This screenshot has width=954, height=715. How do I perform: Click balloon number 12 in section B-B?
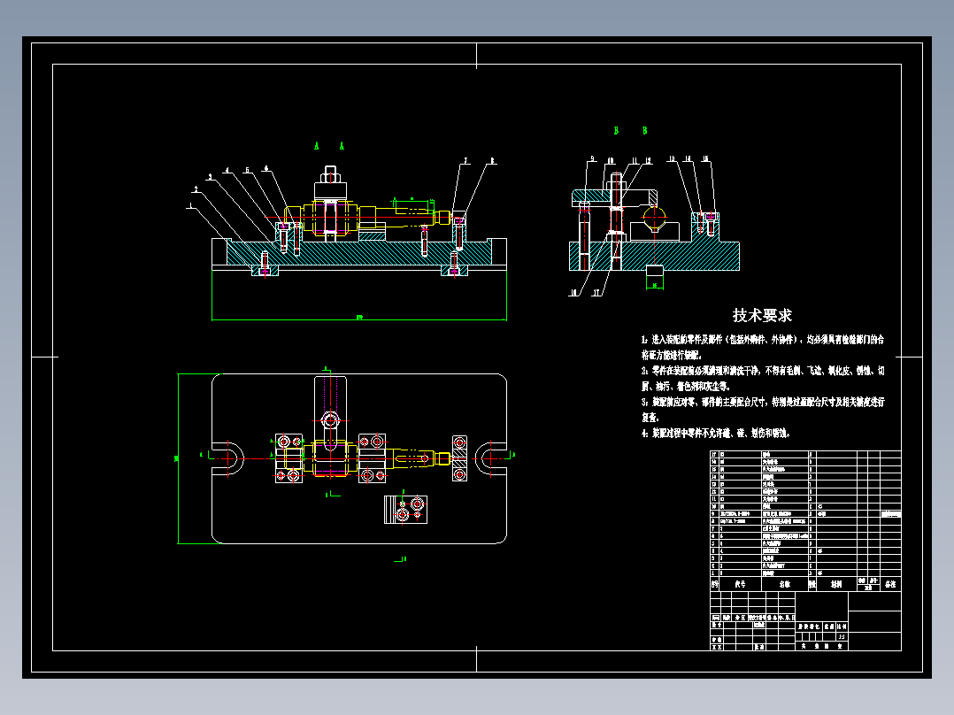pyautogui.click(x=648, y=161)
